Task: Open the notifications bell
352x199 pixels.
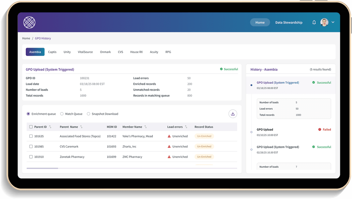Action: point(314,22)
